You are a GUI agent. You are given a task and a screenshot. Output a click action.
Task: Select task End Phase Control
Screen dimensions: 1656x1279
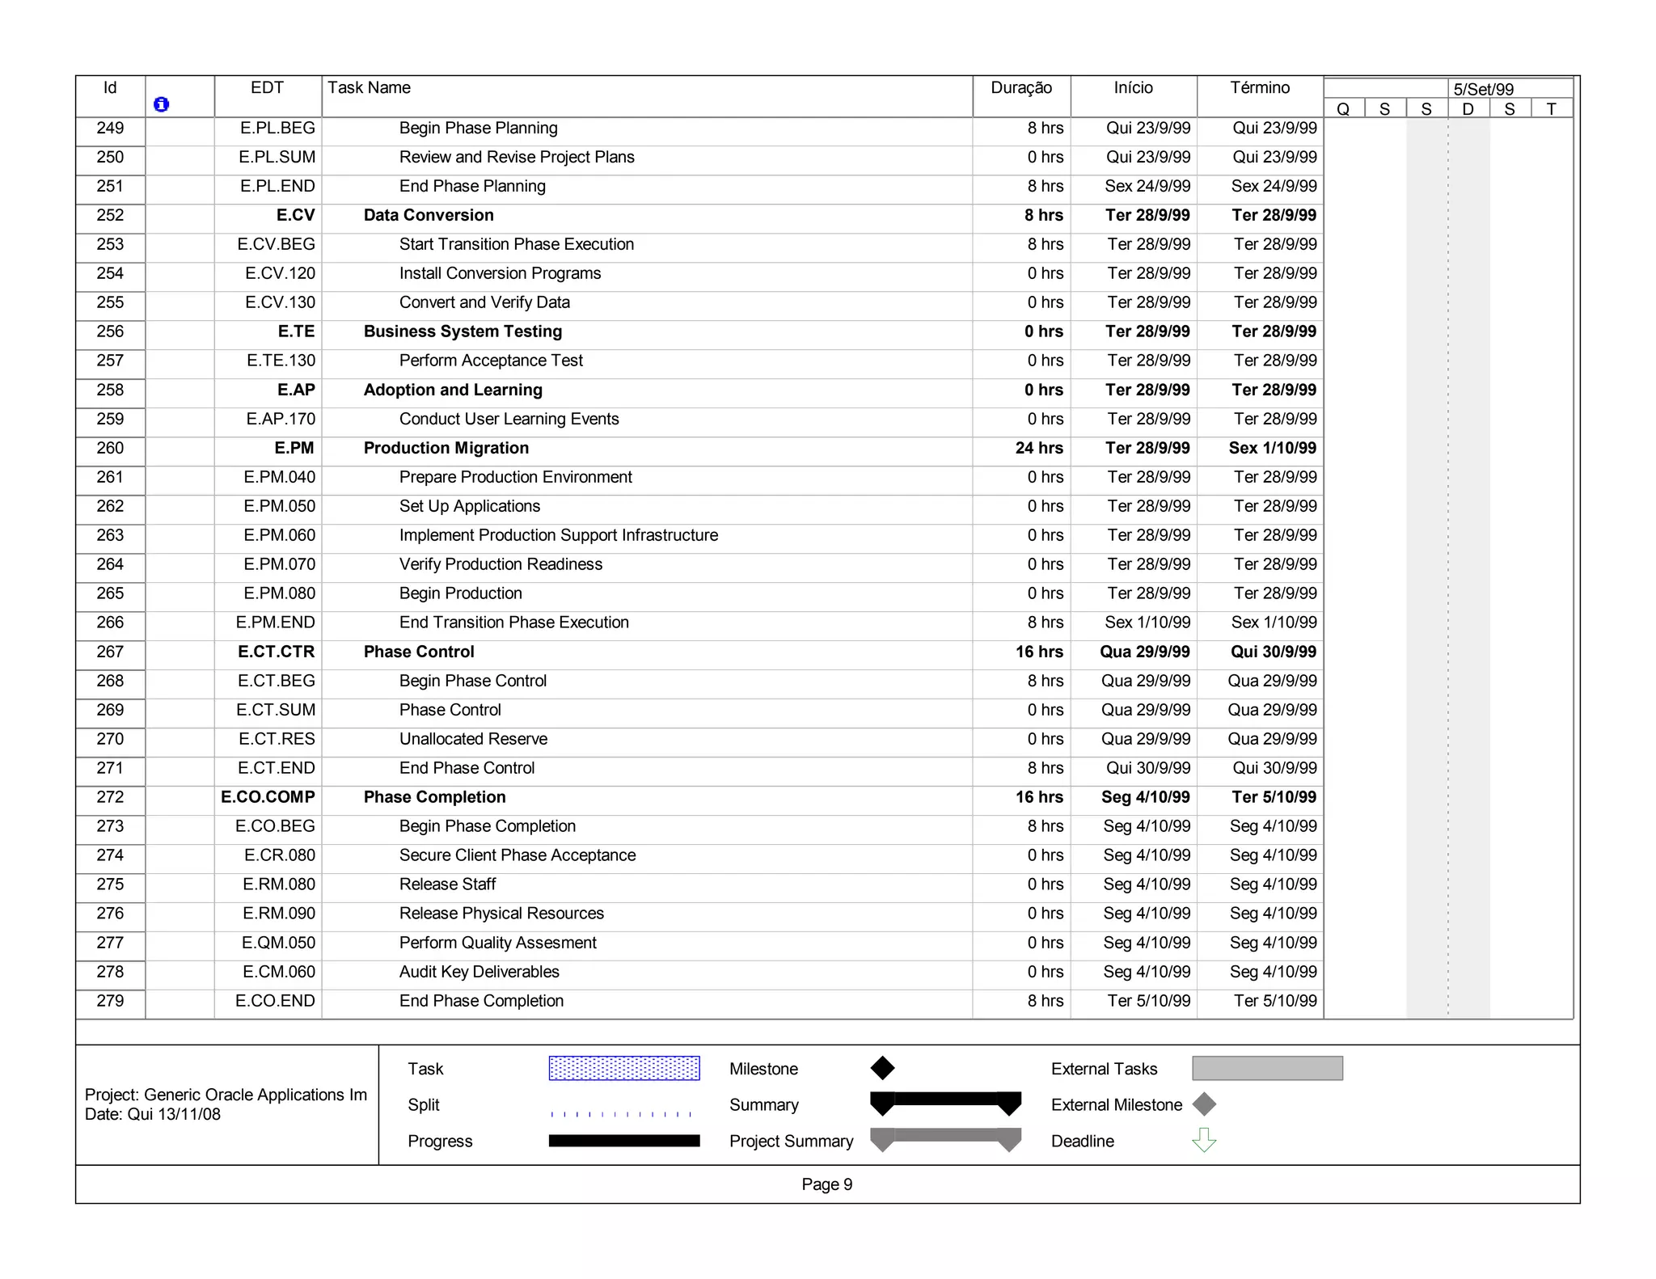(x=467, y=769)
